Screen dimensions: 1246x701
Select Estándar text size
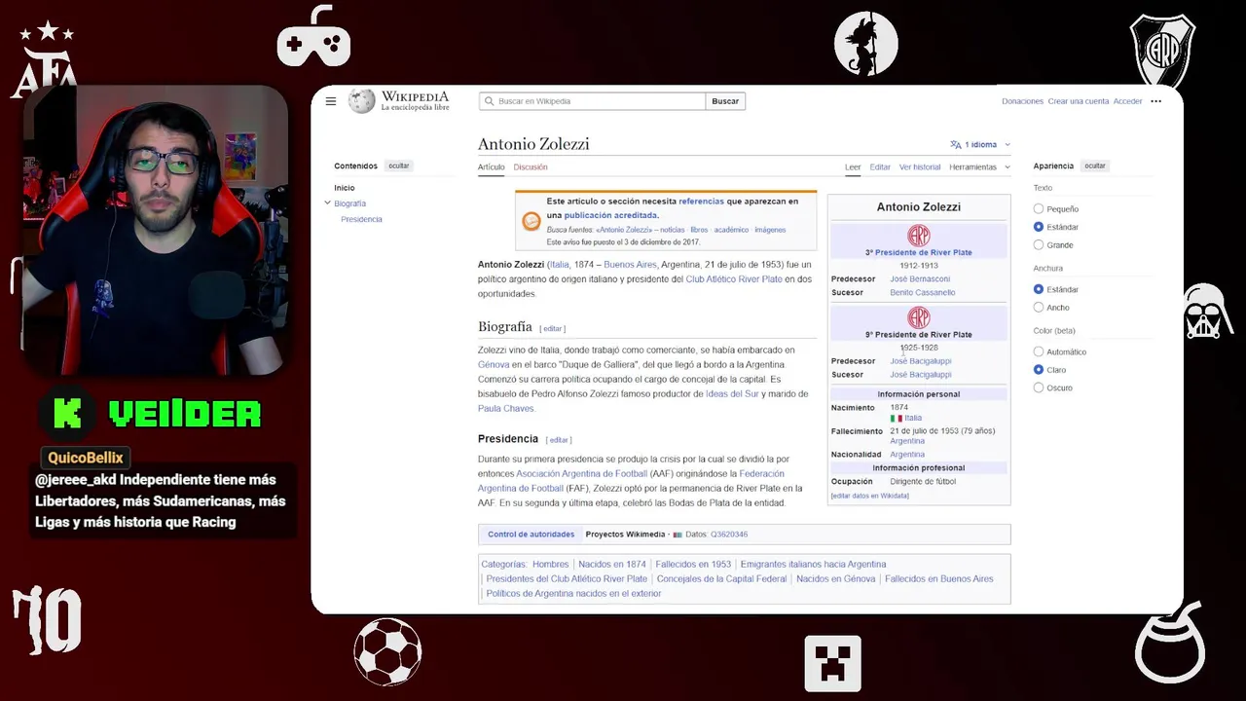tap(1039, 227)
